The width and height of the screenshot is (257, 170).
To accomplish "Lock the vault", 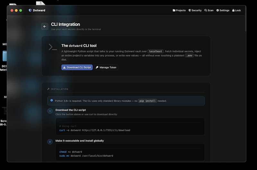I will [236, 10].
